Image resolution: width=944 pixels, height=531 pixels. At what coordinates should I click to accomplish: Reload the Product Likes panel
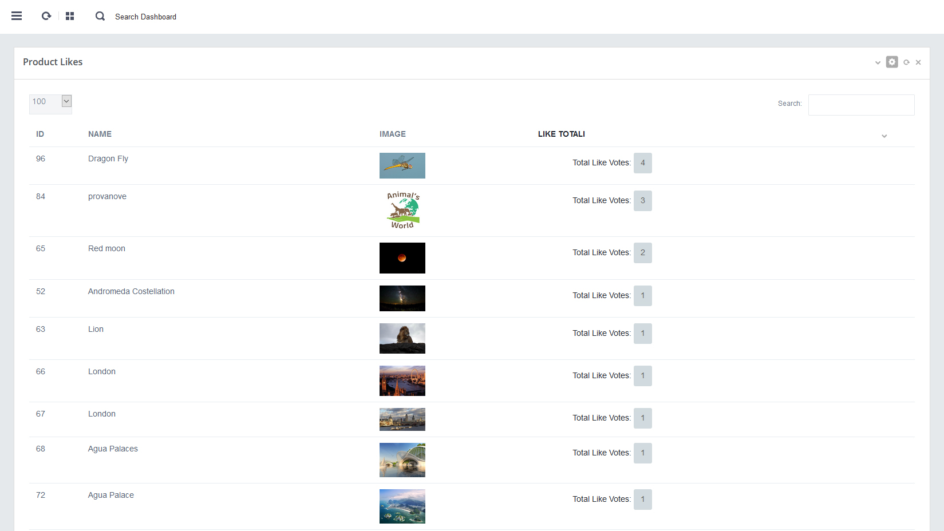click(x=906, y=62)
